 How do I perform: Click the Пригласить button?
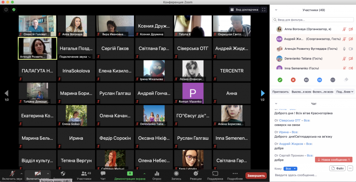(x=281, y=92)
